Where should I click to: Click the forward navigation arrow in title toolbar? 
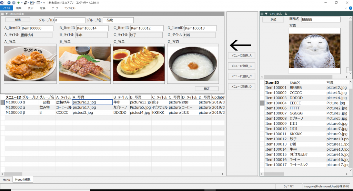[13, 2]
